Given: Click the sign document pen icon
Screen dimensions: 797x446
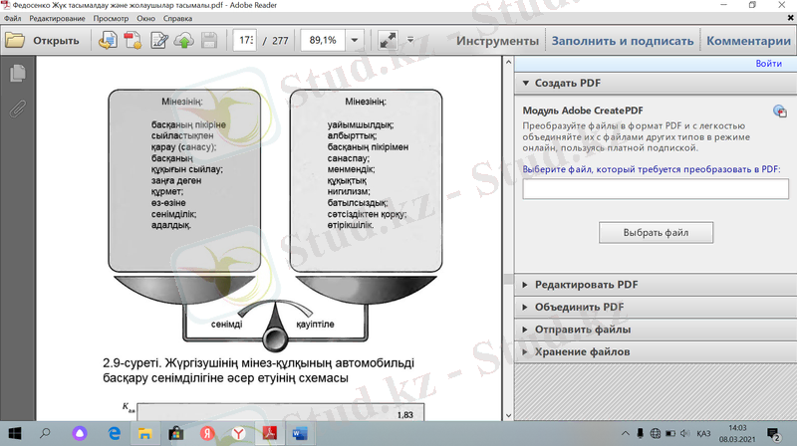Looking at the screenshot, I should [x=159, y=41].
